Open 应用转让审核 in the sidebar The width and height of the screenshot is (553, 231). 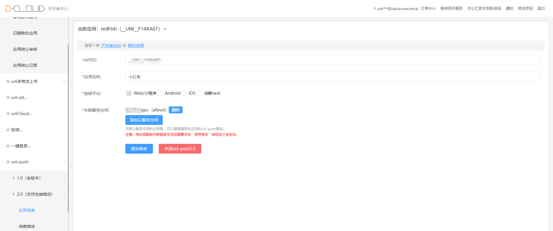pos(25,49)
